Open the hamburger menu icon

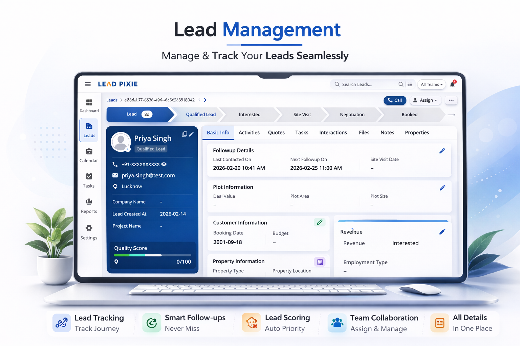88,84
